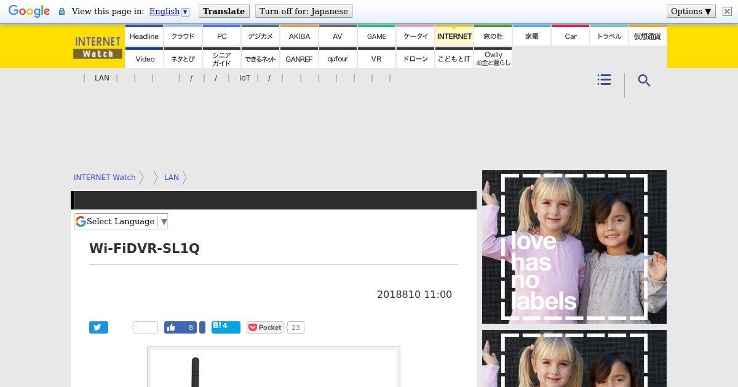Go to the クラウド section

(183, 36)
